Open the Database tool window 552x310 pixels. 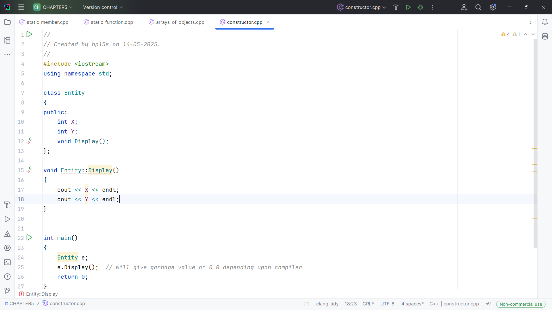pos(545,36)
